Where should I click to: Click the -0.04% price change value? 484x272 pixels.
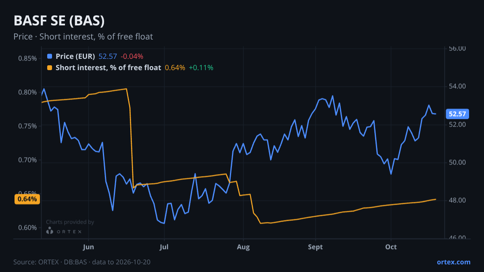click(132, 56)
